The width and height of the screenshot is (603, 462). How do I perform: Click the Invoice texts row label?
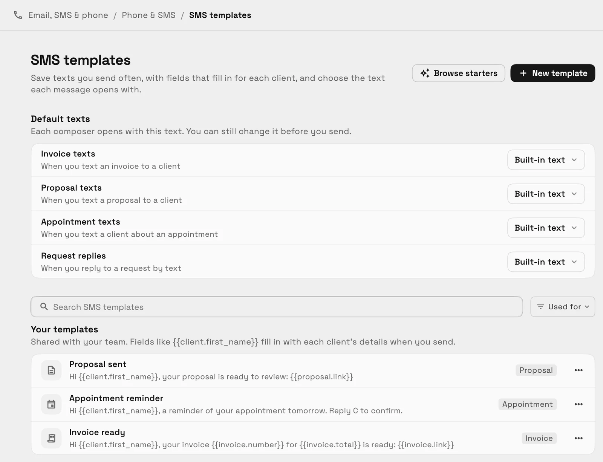[68, 154]
